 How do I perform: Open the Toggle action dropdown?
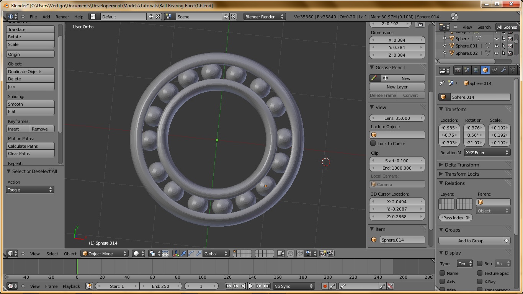click(x=30, y=190)
